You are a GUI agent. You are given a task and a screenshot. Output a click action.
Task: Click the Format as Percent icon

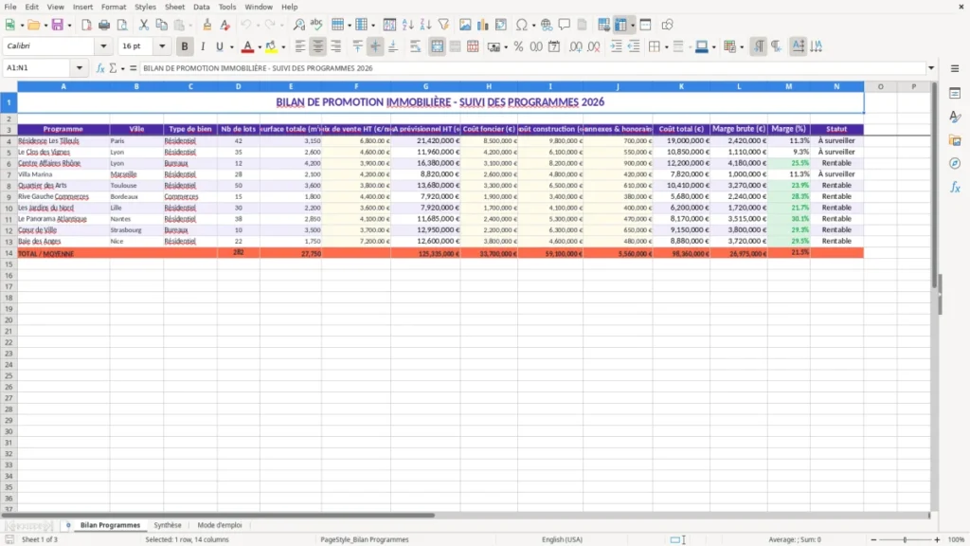(518, 46)
